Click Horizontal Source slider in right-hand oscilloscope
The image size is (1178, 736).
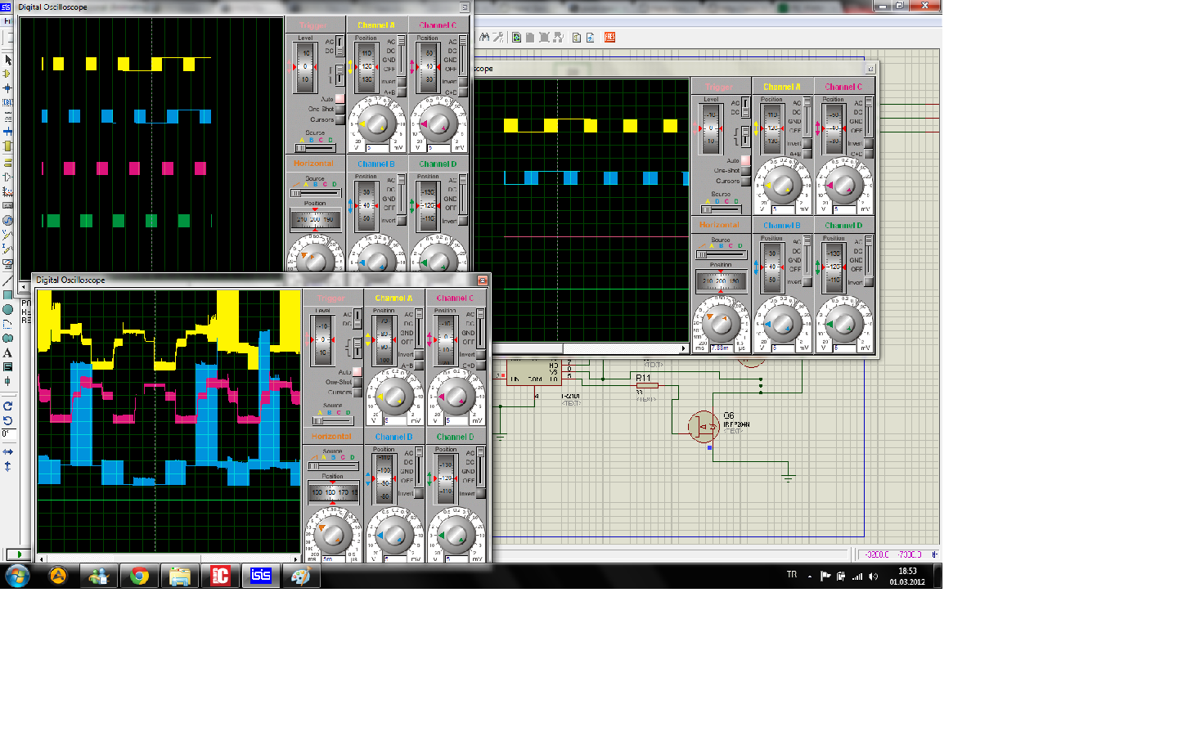point(721,254)
